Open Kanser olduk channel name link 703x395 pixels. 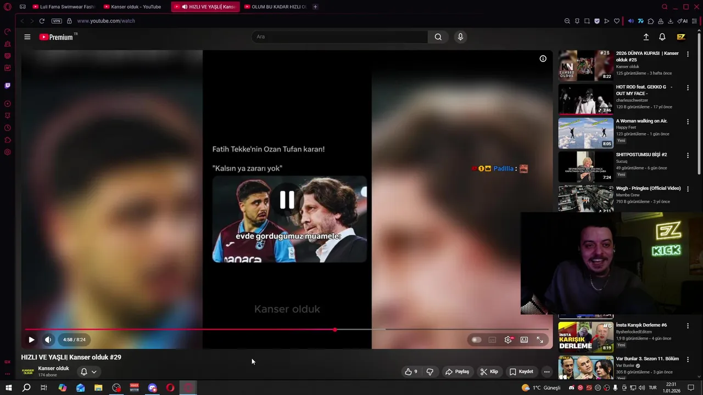click(x=53, y=368)
